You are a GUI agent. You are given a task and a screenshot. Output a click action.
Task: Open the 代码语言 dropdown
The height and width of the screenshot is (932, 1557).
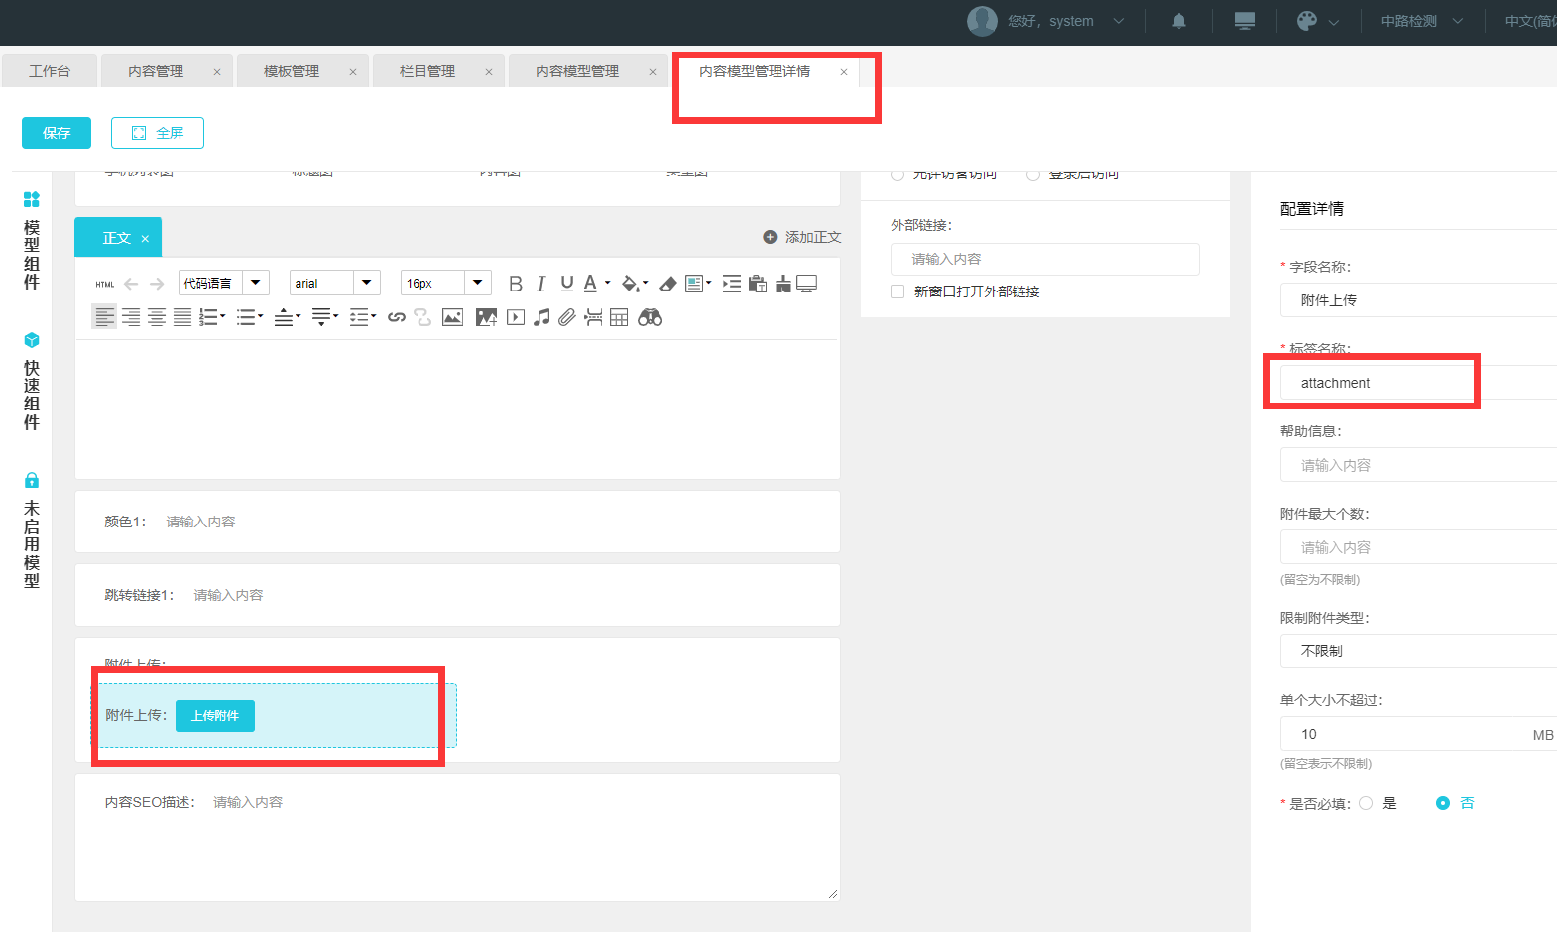click(x=223, y=283)
